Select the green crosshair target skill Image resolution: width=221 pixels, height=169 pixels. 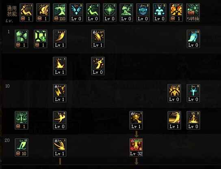tap(110, 13)
